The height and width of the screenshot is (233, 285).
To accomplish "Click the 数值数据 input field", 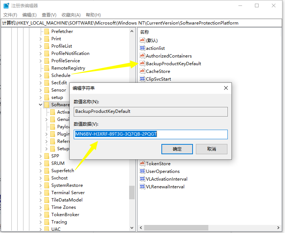I will [x=150, y=134].
